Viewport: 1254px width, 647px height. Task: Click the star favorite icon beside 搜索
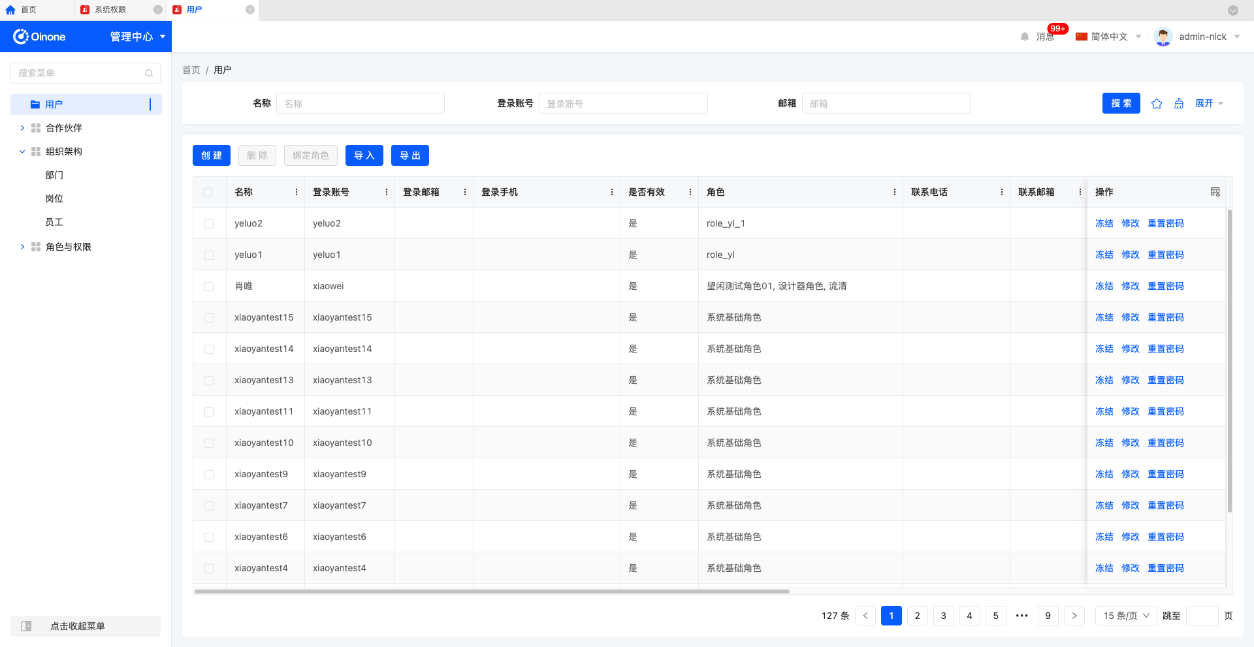(x=1157, y=103)
